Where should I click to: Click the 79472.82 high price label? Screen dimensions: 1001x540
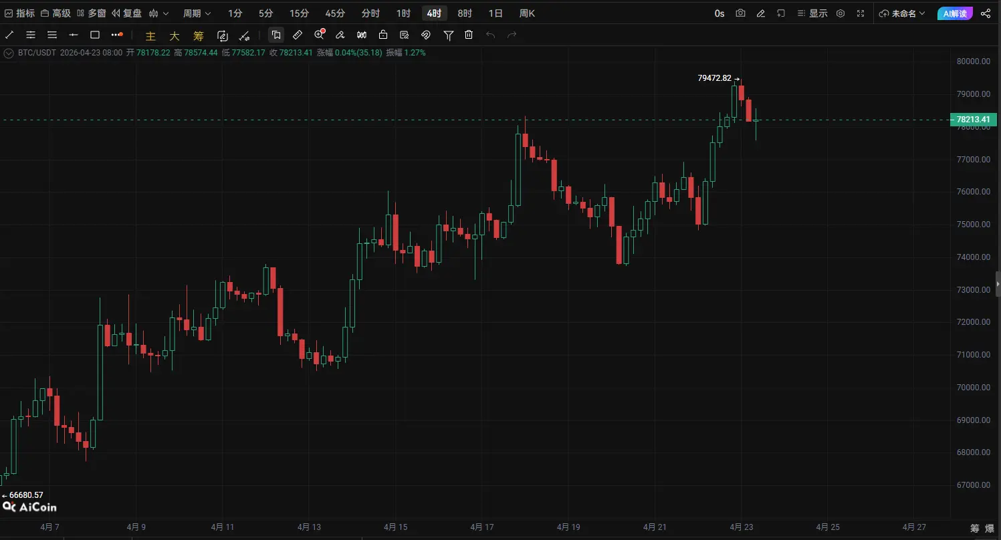click(714, 78)
